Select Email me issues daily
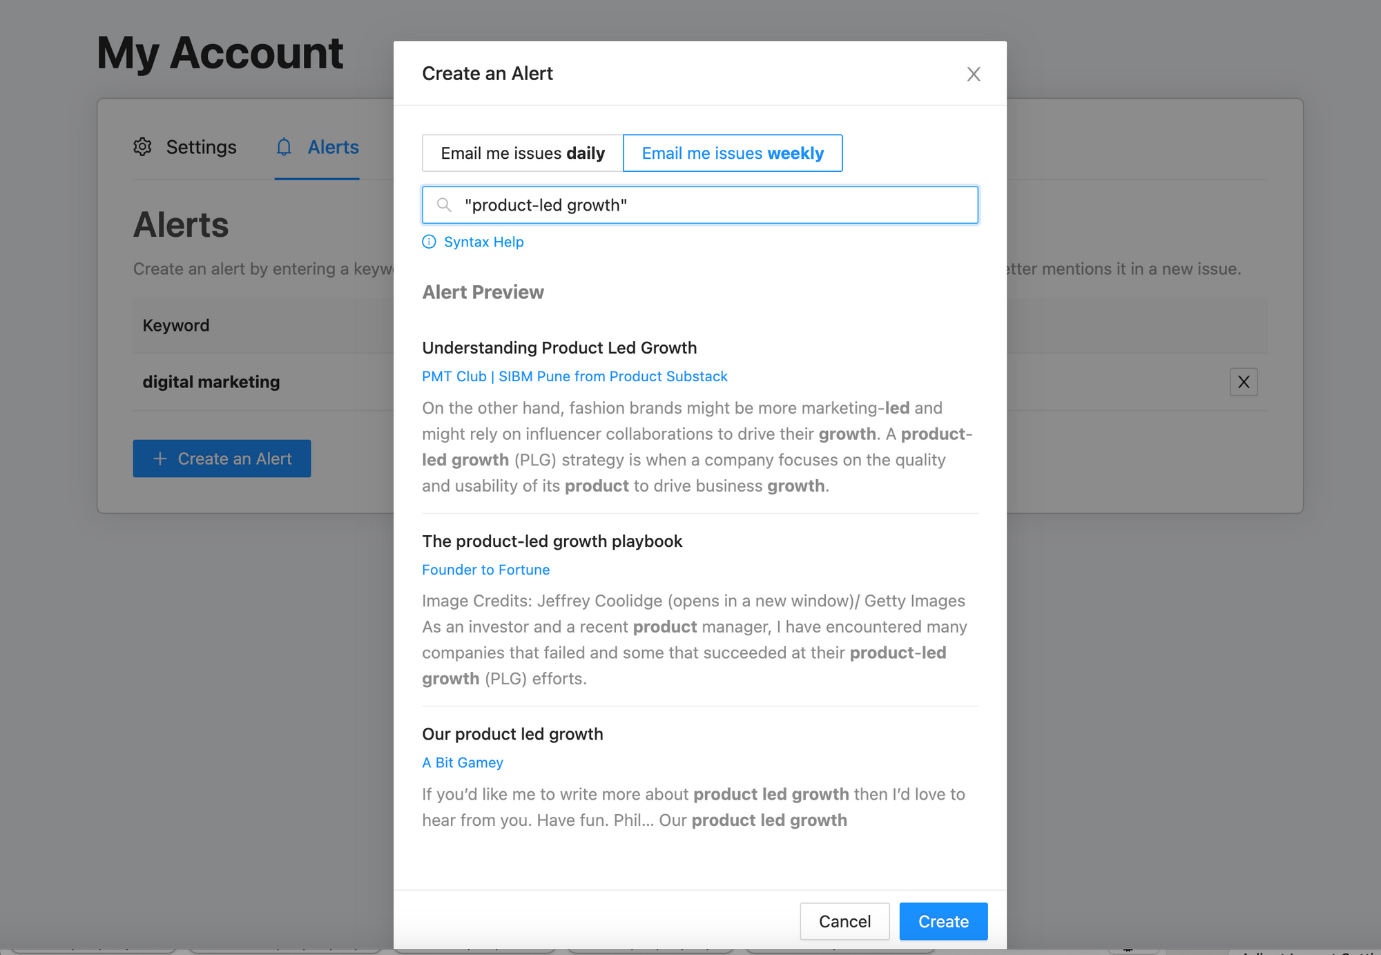This screenshot has height=955, width=1381. [x=521, y=153]
